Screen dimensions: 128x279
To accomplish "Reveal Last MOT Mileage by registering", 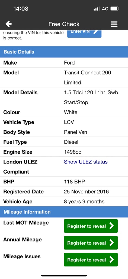I will coord(91,226).
